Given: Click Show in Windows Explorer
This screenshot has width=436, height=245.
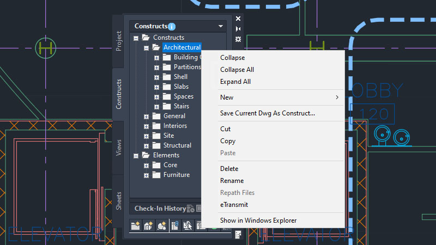Looking at the screenshot, I should click(x=258, y=220).
